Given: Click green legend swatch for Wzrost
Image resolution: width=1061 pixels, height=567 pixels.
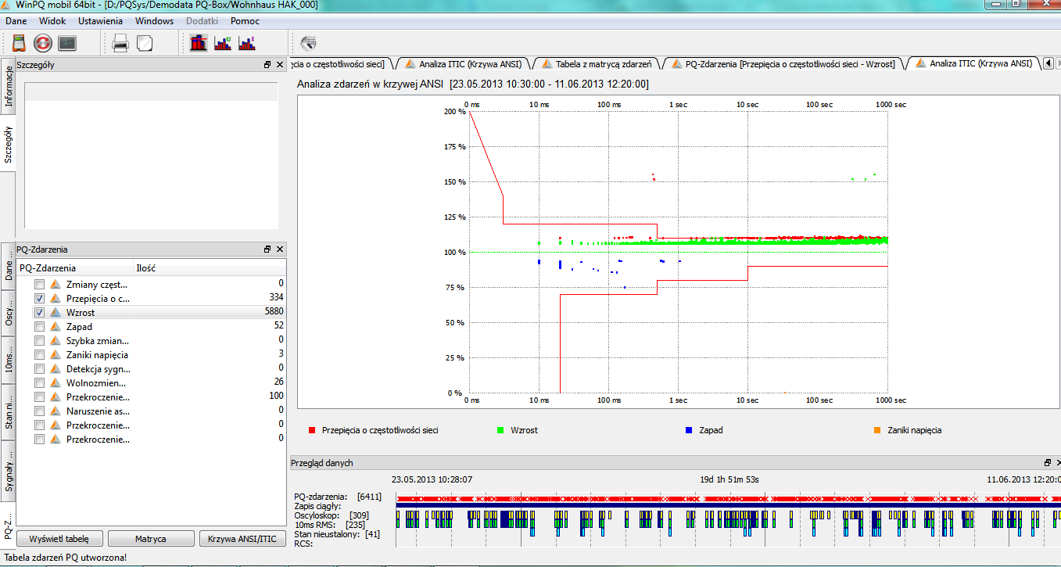Looking at the screenshot, I should 500,430.
